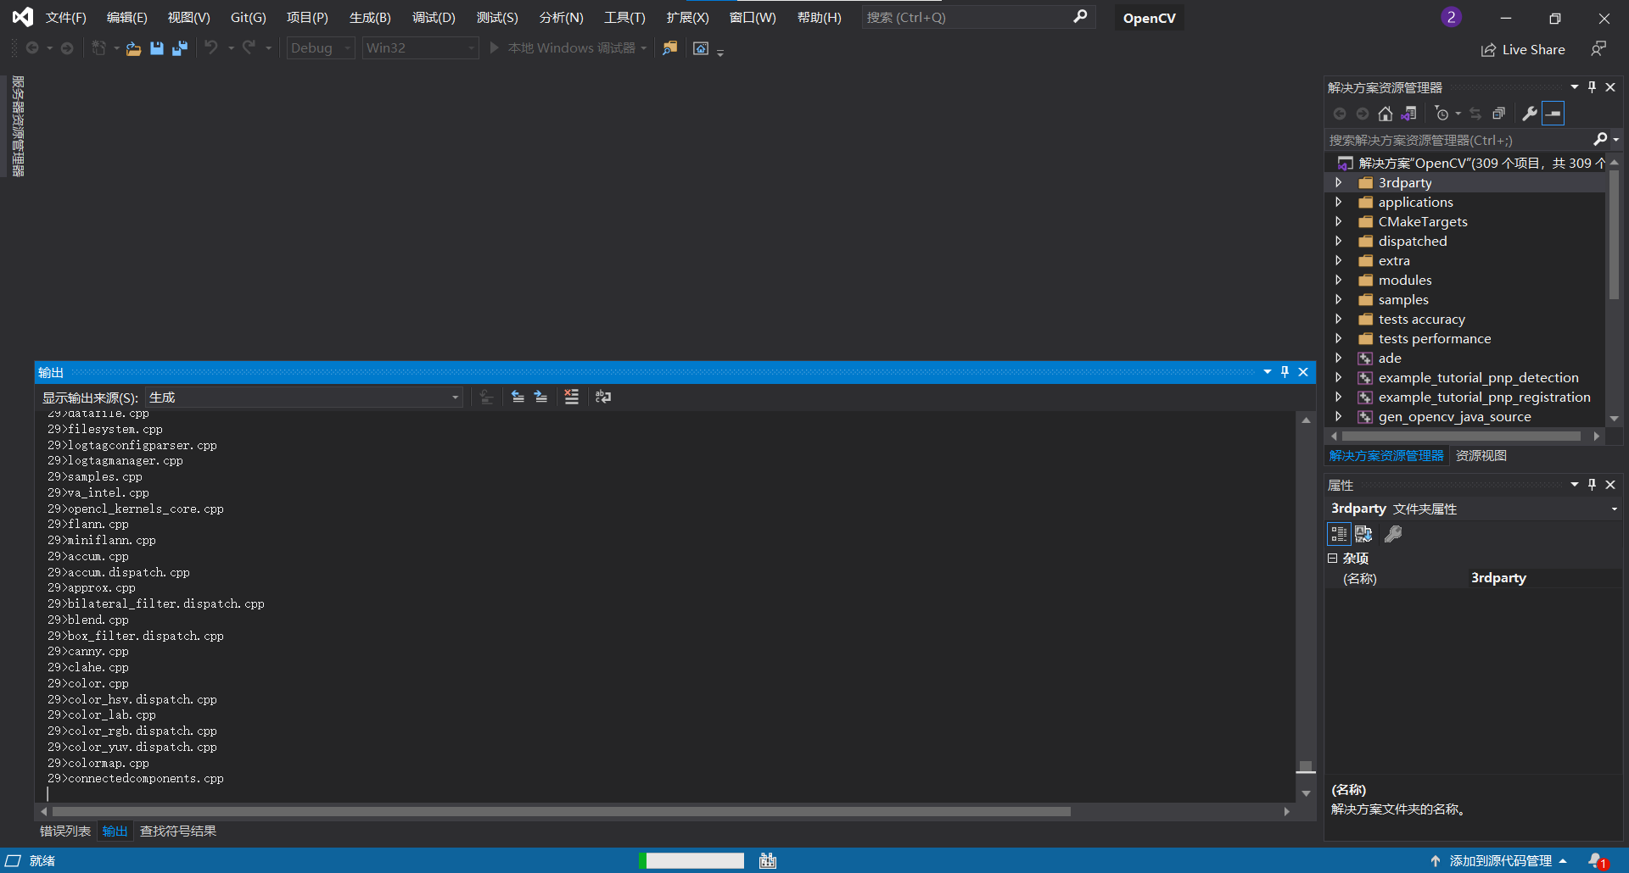1629x873 pixels.
Task: Toggle auto-hide pin on Properties panel
Action: 1593,485
